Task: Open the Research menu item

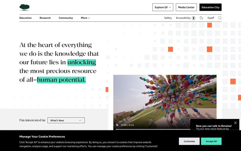Action: pos(45,18)
